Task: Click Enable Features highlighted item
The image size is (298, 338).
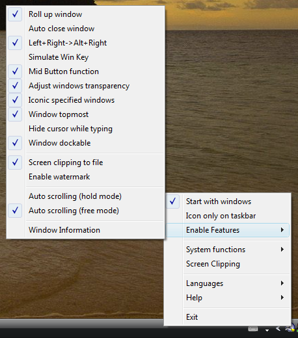Action: pyautogui.click(x=227, y=230)
